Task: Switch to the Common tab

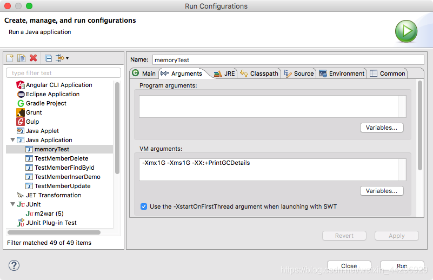Action: pos(388,74)
